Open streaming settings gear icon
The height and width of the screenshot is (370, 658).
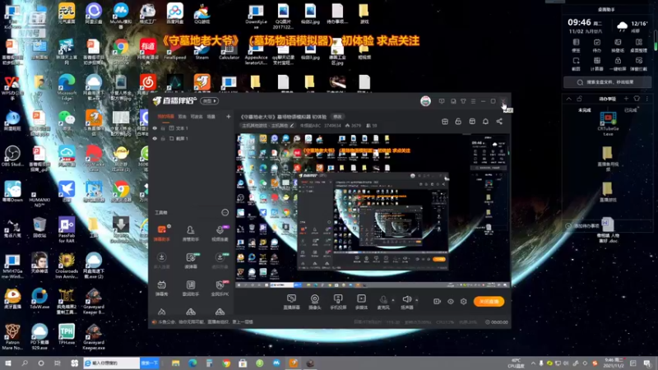click(463, 301)
